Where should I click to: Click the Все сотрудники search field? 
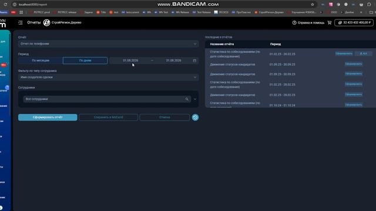107,99
